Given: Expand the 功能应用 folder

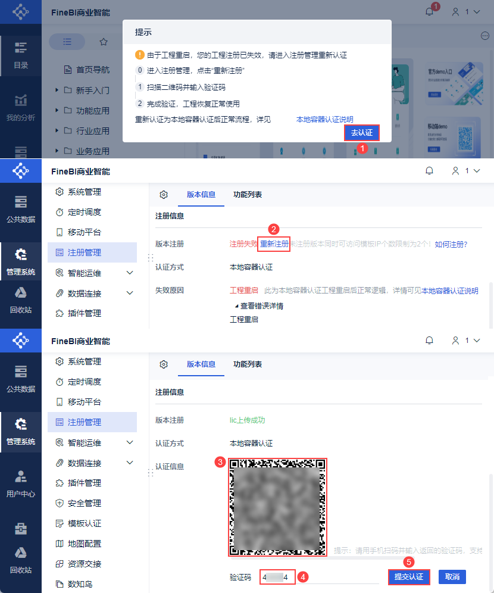Looking at the screenshot, I should coord(57,110).
